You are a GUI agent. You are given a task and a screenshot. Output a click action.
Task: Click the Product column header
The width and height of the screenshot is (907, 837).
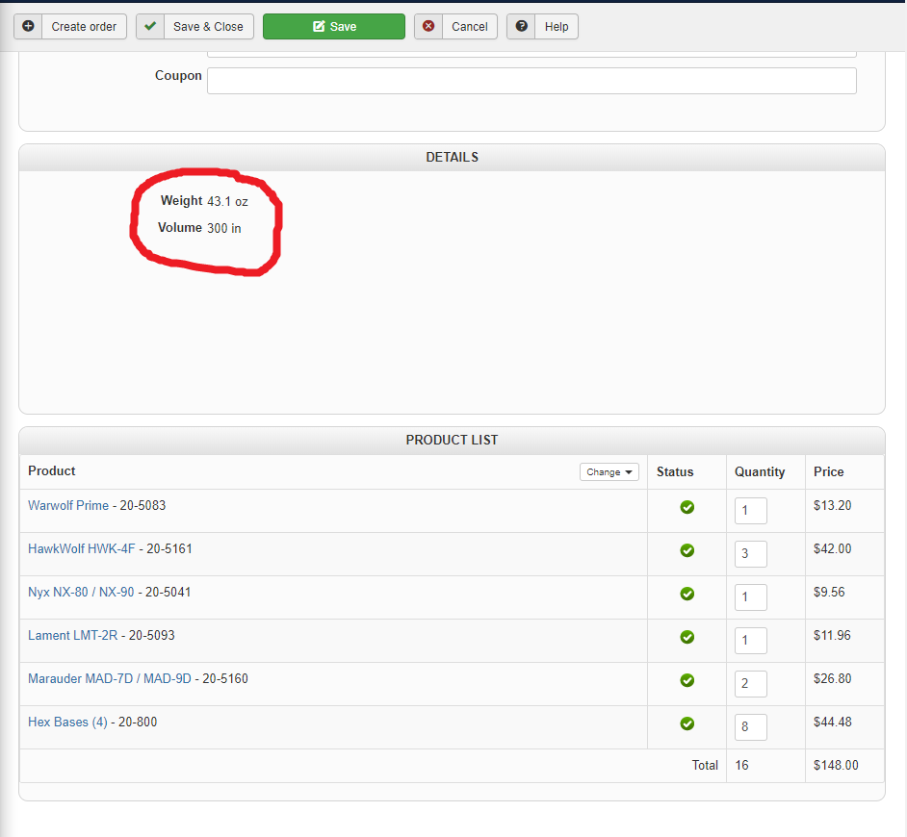tap(51, 470)
